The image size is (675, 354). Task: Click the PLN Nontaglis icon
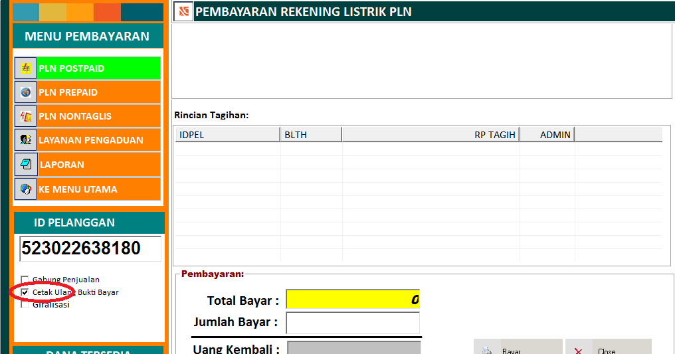(25, 116)
